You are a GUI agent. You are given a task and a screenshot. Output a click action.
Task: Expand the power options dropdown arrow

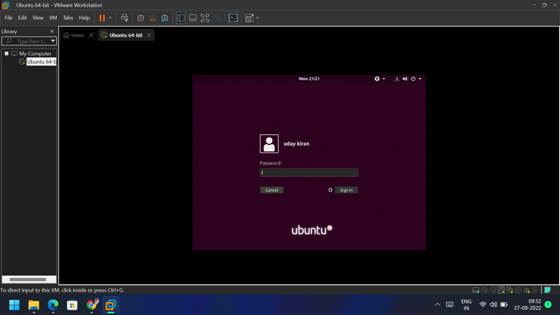click(420, 79)
